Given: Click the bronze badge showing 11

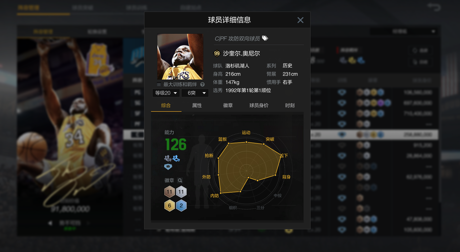Looking at the screenshot, I should point(170,192).
